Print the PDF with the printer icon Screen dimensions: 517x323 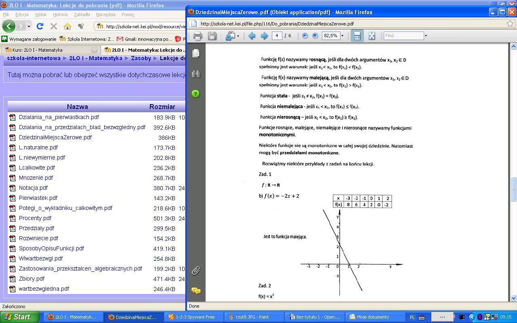click(x=198, y=36)
